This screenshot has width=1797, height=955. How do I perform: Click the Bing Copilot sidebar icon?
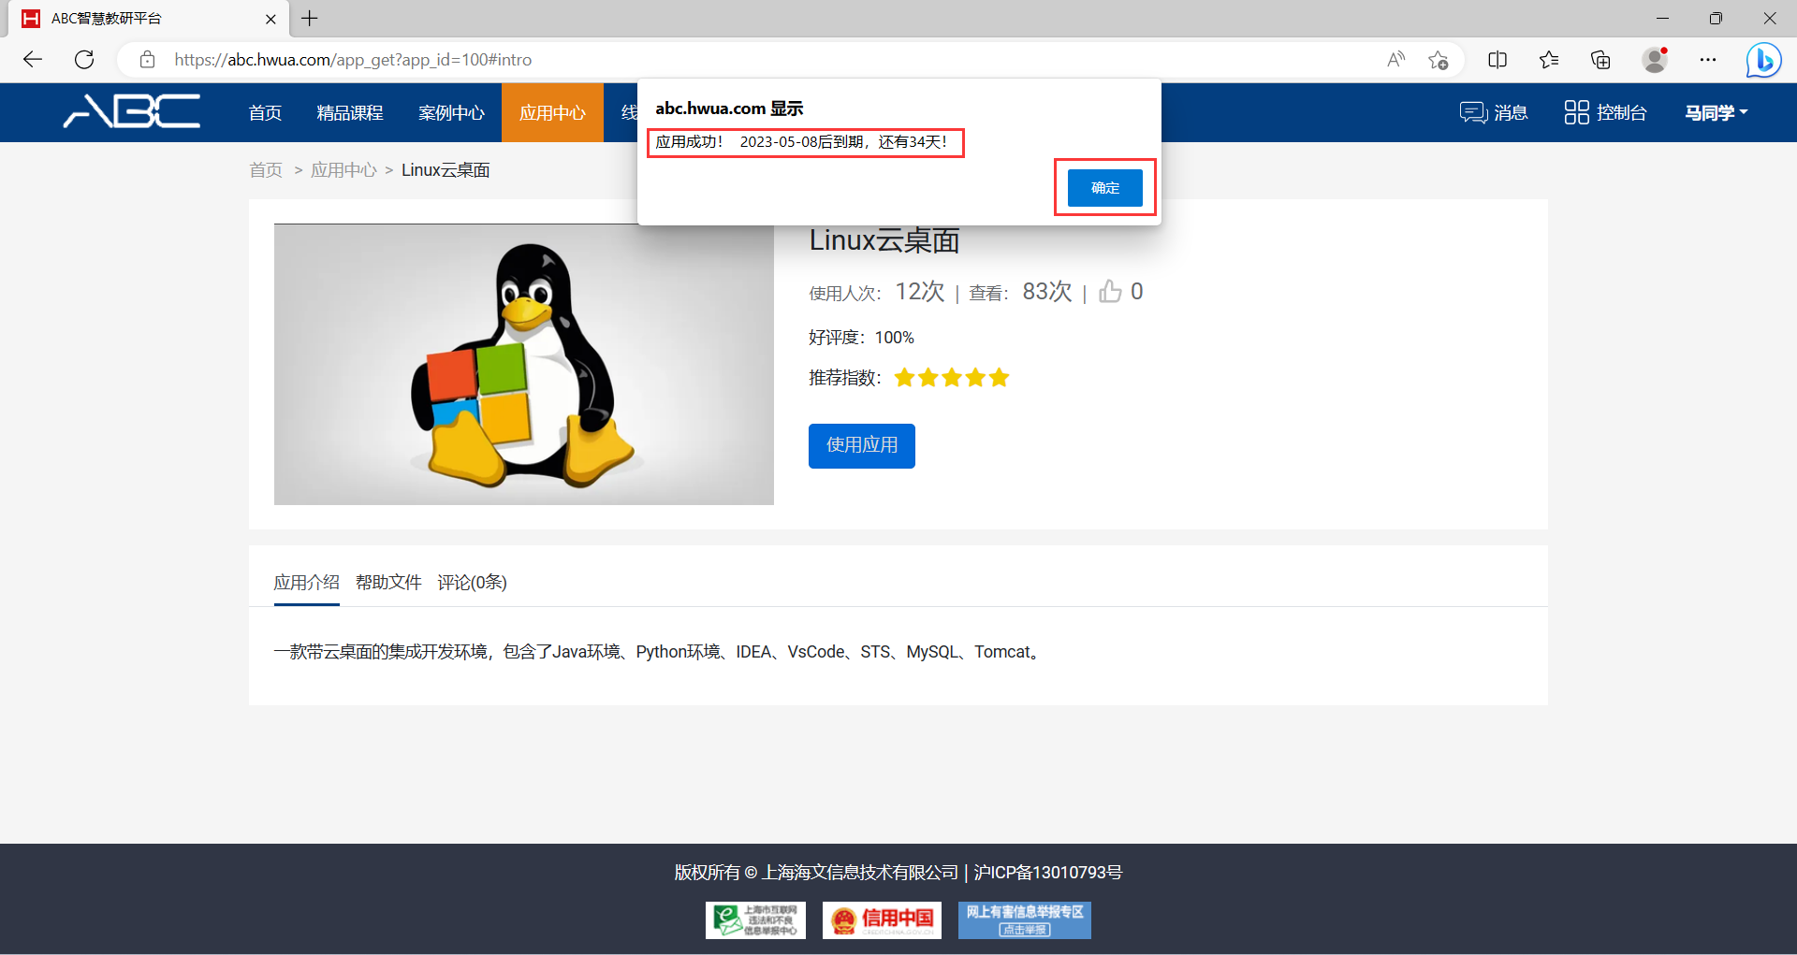tap(1762, 60)
